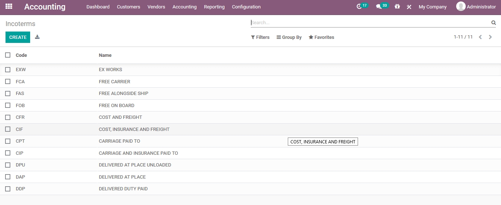The width and height of the screenshot is (501, 205).
Task: Open the activities clock icon
Action: pos(359,7)
